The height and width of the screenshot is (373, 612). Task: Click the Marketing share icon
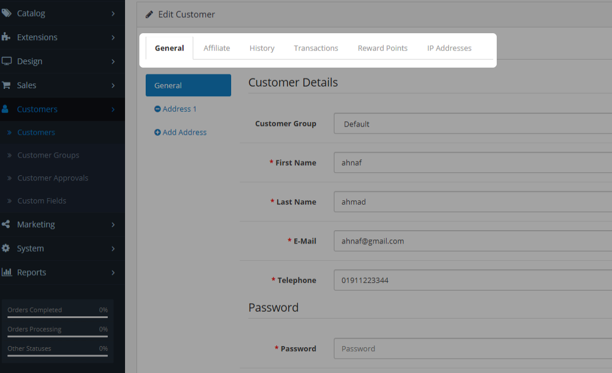(6, 225)
